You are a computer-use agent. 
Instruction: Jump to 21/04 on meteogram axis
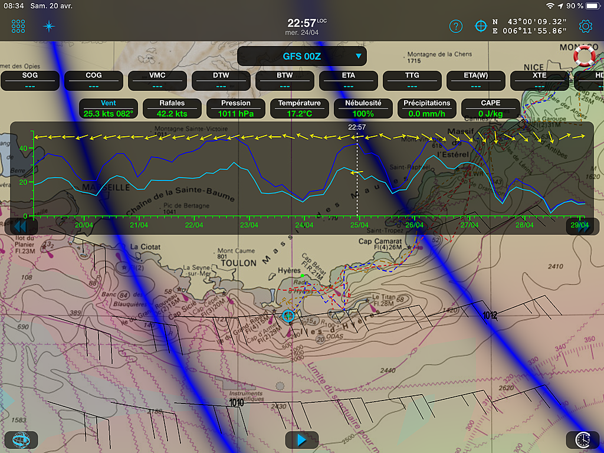click(x=139, y=225)
